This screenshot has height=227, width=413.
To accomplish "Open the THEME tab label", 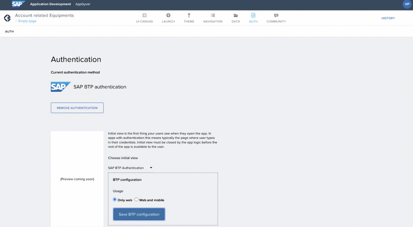I will (189, 22).
